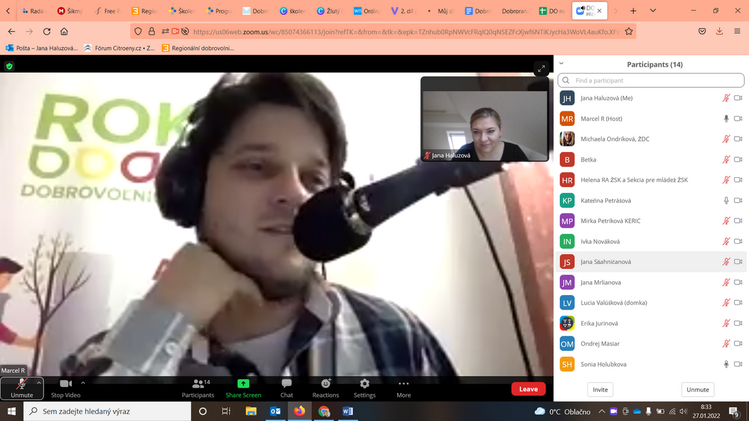Open the green encryption shield info
The height and width of the screenshot is (421, 749).
tap(9, 65)
